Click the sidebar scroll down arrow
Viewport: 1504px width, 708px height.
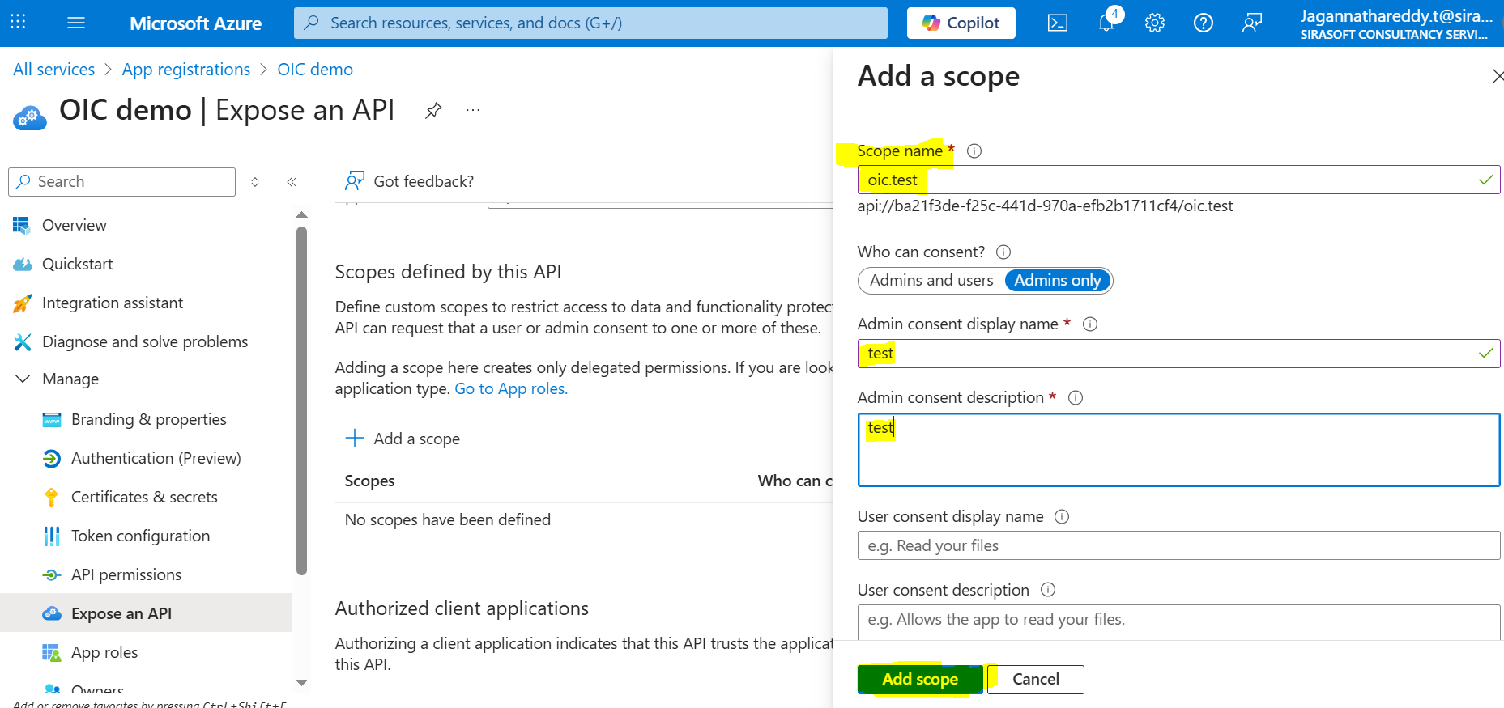tap(301, 683)
